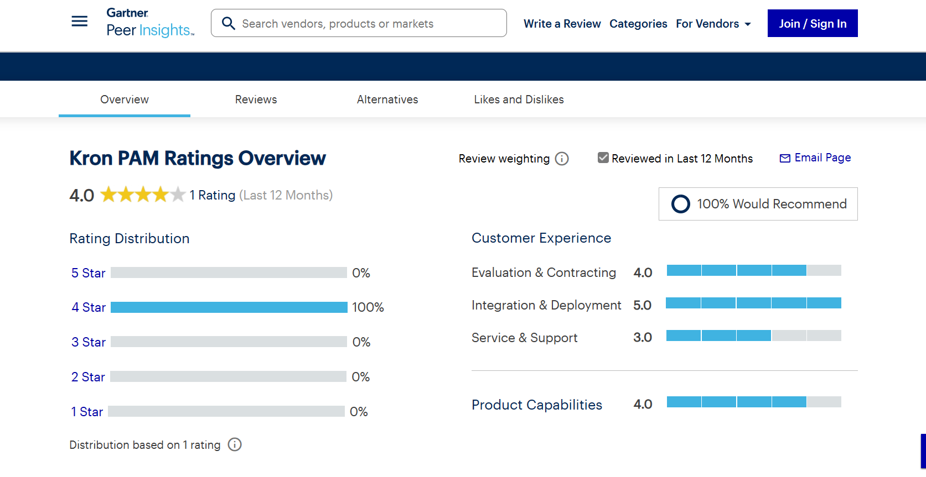Click the search magnifier icon
926x477 pixels.
[x=228, y=23]
